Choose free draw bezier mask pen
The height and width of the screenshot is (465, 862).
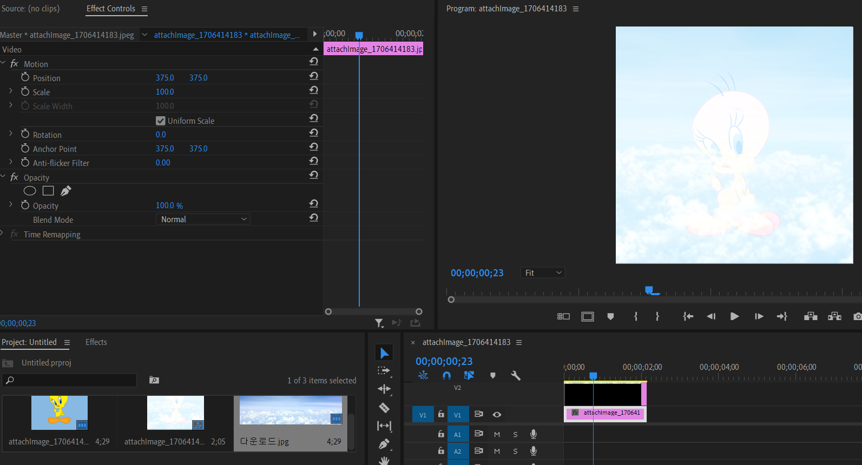coord(66,191)
